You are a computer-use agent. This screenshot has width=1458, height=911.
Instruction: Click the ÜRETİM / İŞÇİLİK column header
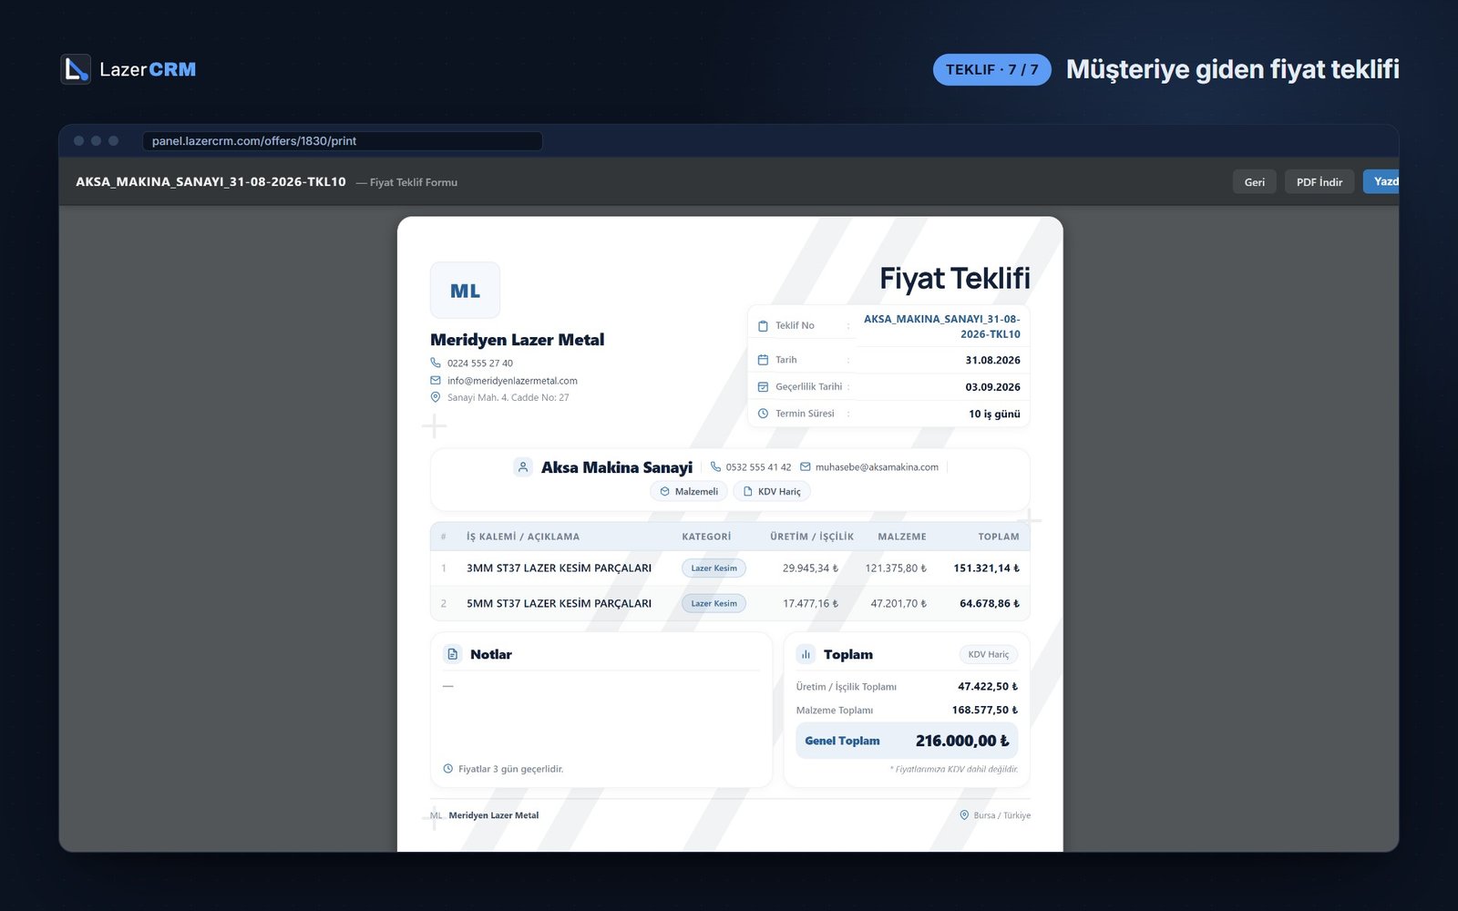pos(812,537)
